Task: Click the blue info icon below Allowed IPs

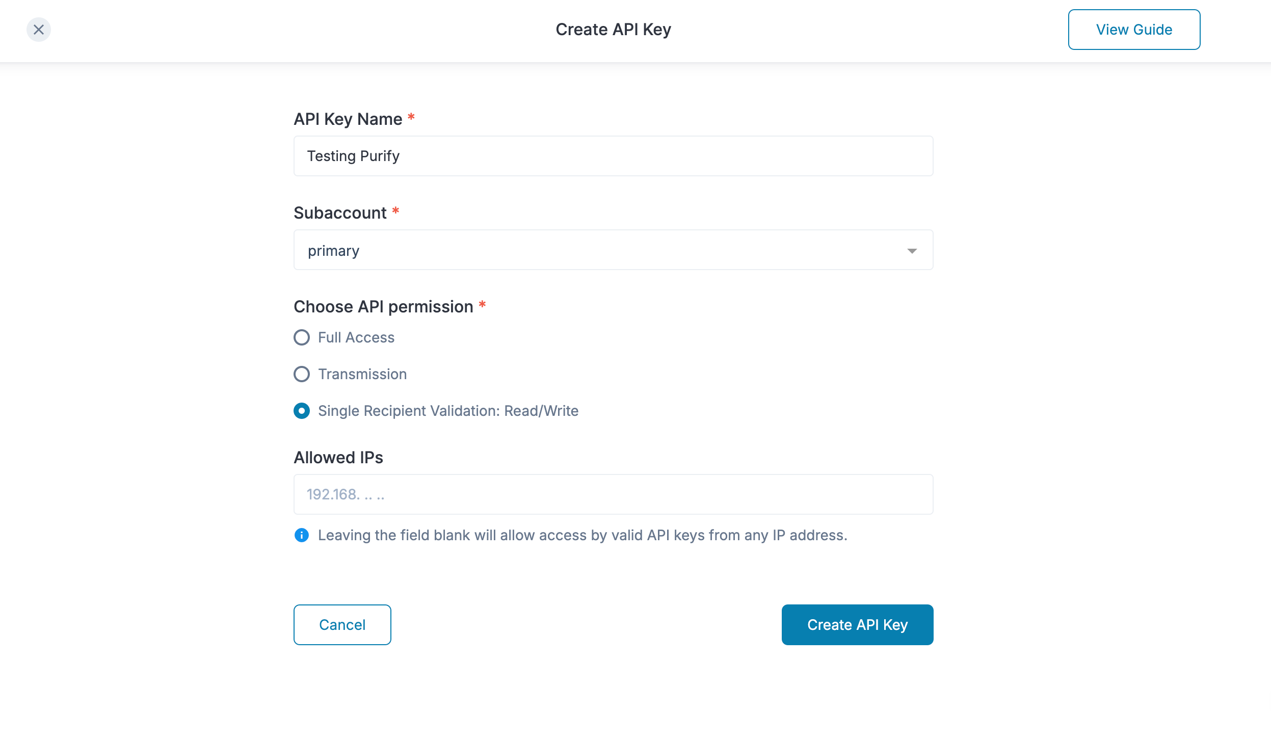Action: tap(302, 535)
